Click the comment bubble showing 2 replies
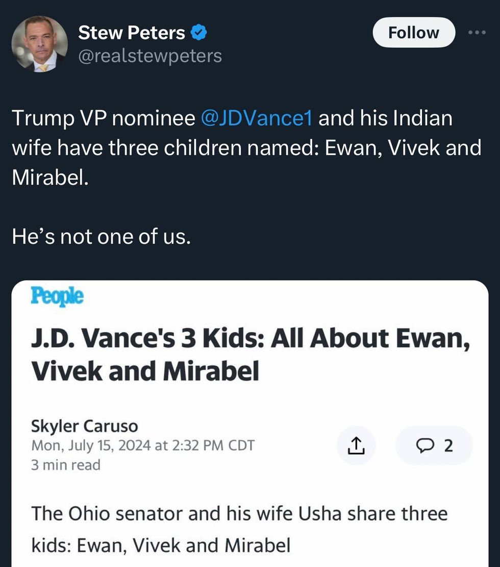The width and height of the screenshot is (500, 567). coord(434,445)
